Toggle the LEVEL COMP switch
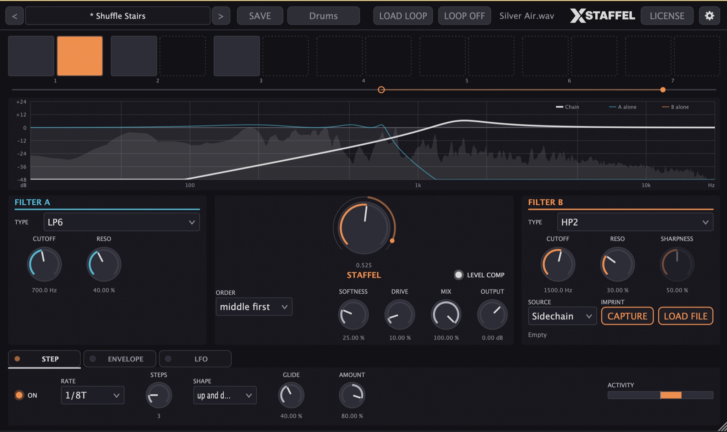727x432 pixels. pyautogui.click(x=459, y=275)
